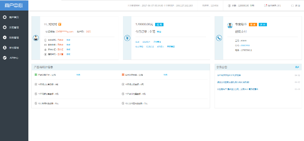Click the merchant ID value 1621
Viewport: 304px width, 141px height.
pyautogui.click(x=88, y=32)
